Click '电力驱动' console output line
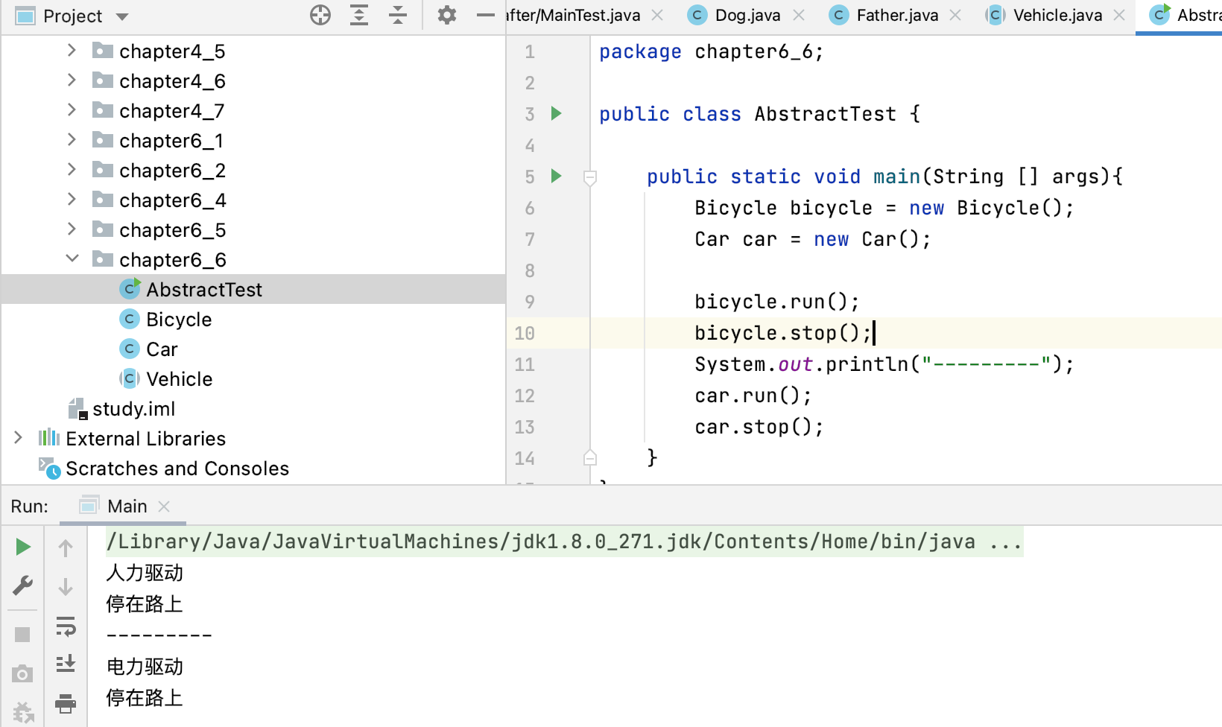The width and height of the screenshot is (1222, 727). [145, 667]
